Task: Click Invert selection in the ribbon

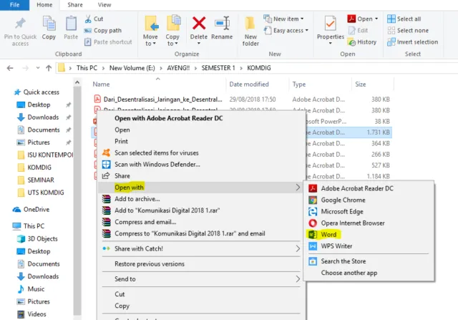Action: click(412, 42)
